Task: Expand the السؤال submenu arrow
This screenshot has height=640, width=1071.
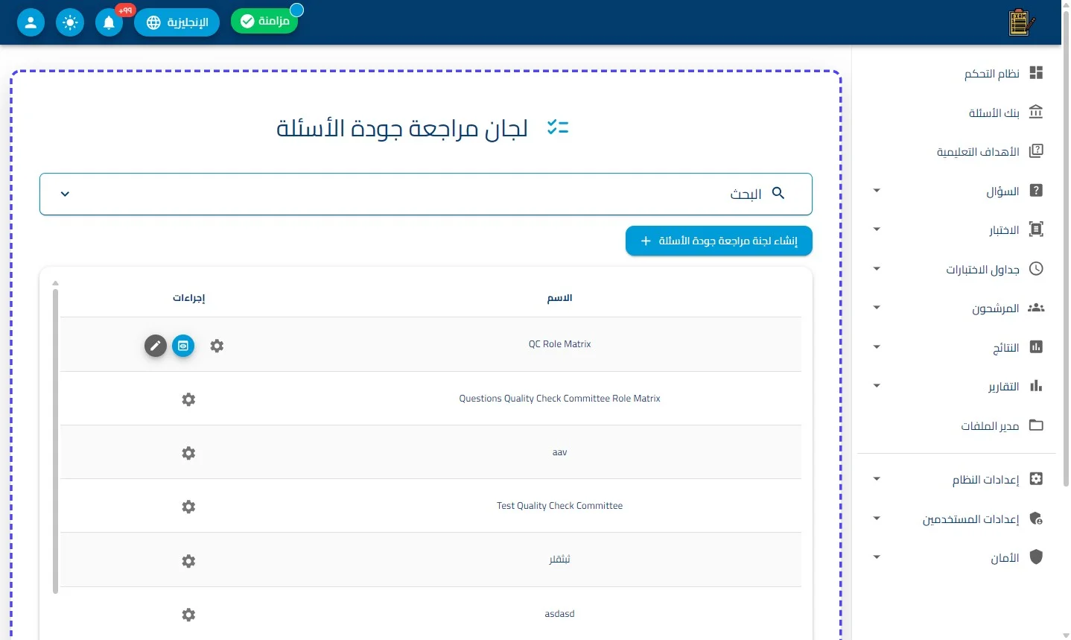Action: [x=877, y=191]
